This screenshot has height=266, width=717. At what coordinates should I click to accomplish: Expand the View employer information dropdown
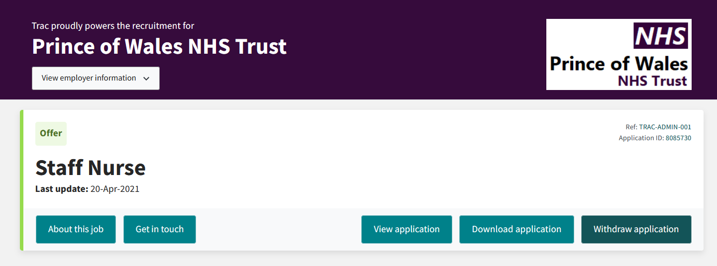point(96,78)
